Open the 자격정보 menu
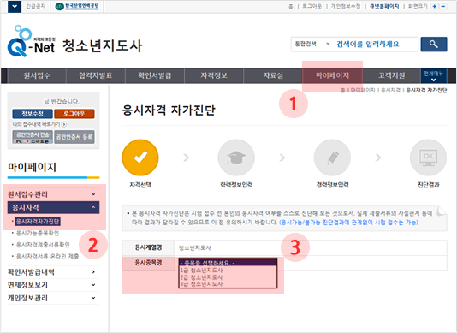The height and width of the screenshot is (333, 457). [214, 76]
